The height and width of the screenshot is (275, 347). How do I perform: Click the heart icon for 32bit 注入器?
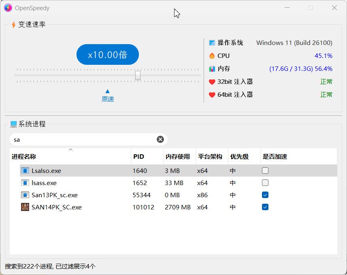211,81
